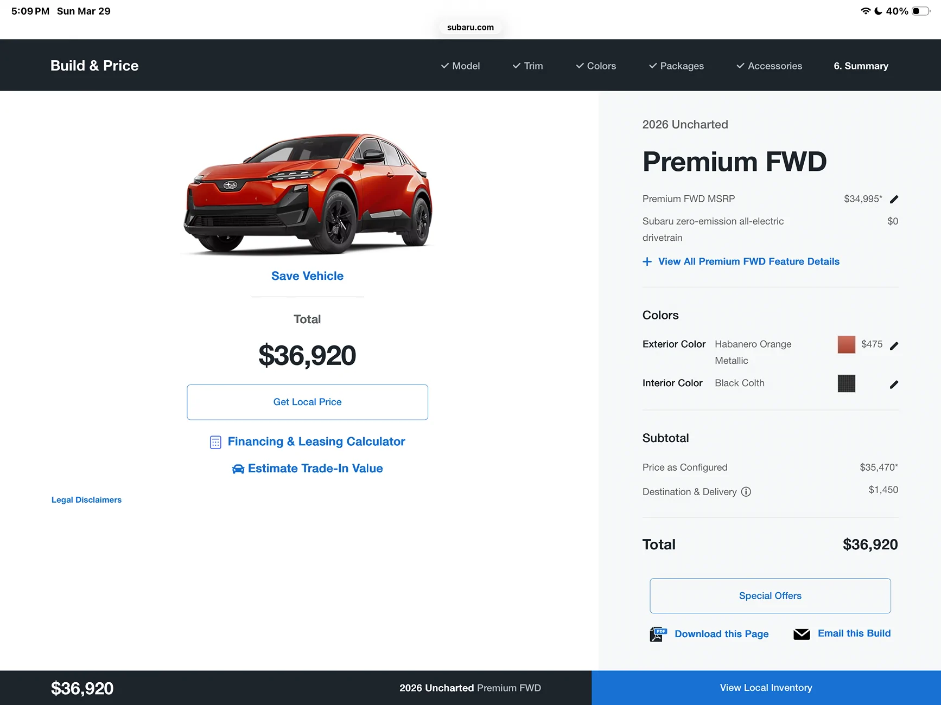Tap the Do Not Disturb moon icon

(878, 11)
